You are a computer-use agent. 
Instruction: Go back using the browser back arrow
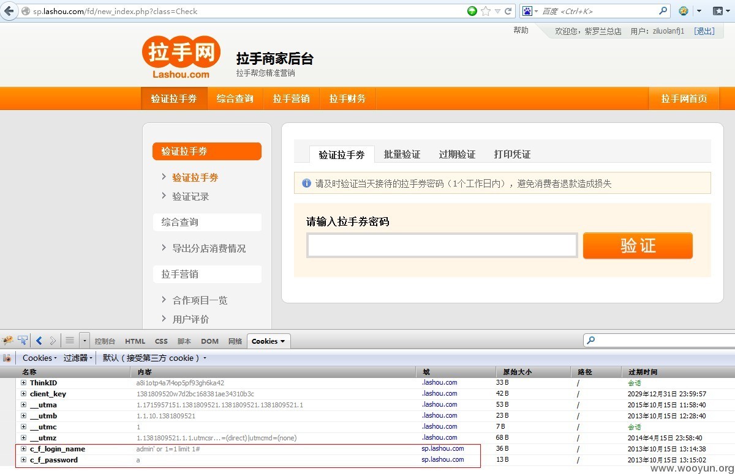pyautogui.click(x=9, y=11)
